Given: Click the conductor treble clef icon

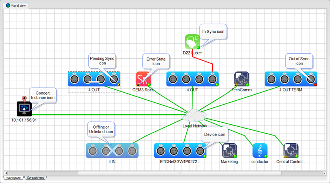Looking at the screenshot, I should point(260,151).
